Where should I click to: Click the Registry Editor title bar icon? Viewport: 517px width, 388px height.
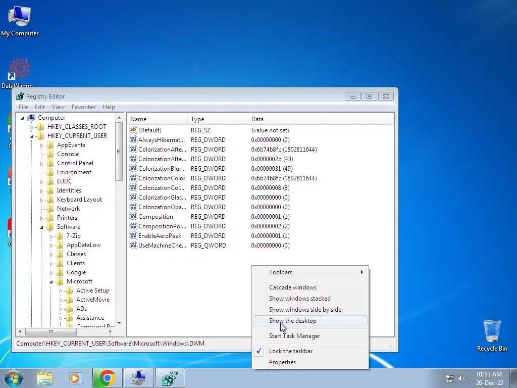(20, 96)
